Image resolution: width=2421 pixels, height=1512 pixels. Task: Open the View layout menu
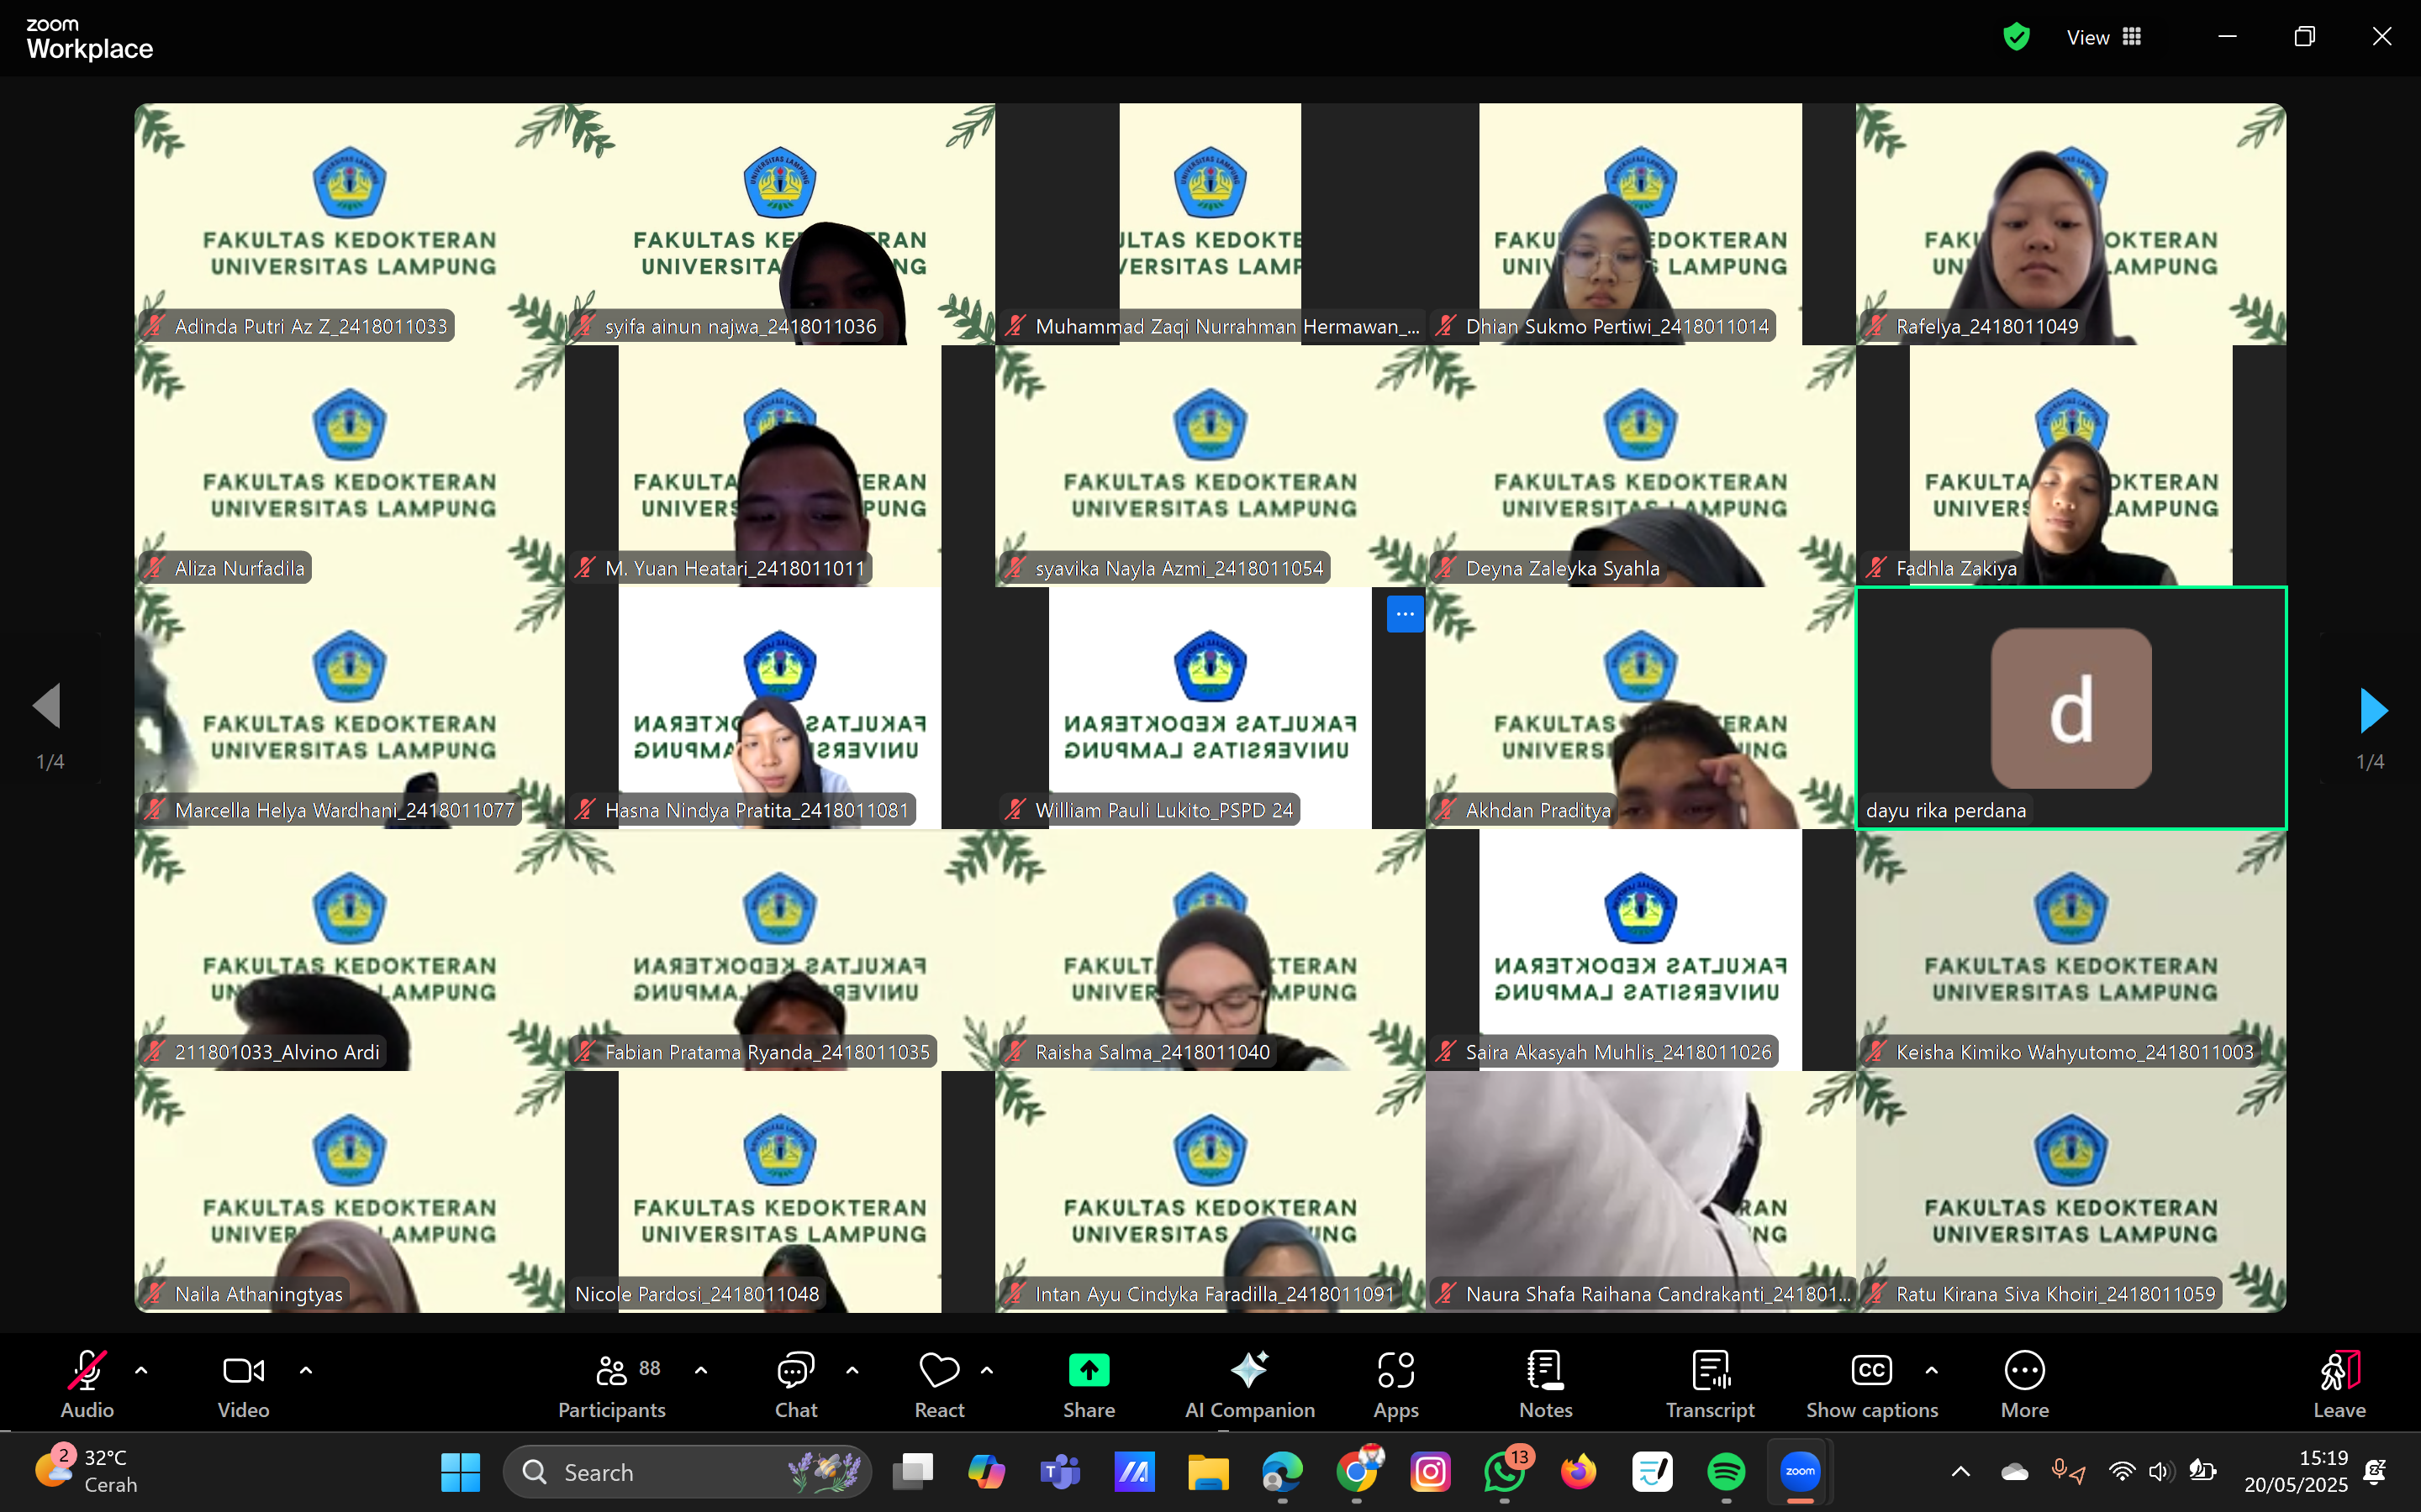tap(2104, 37)
